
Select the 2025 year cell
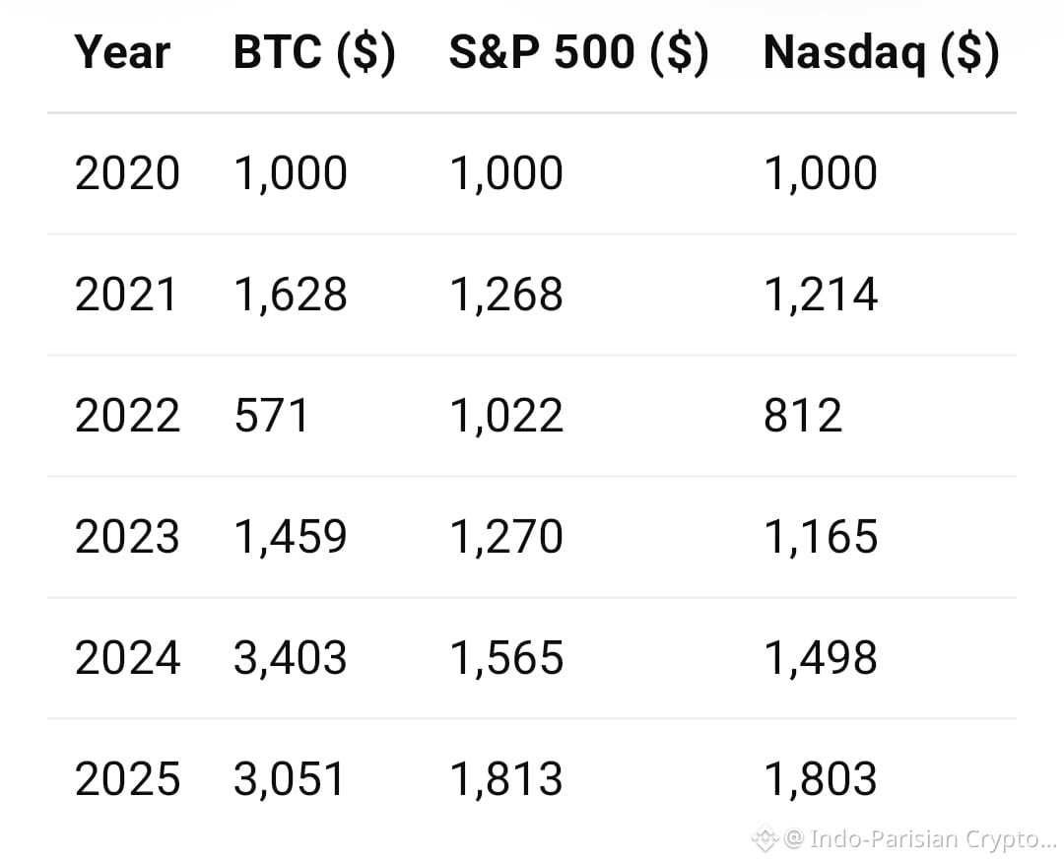point(127,779)
